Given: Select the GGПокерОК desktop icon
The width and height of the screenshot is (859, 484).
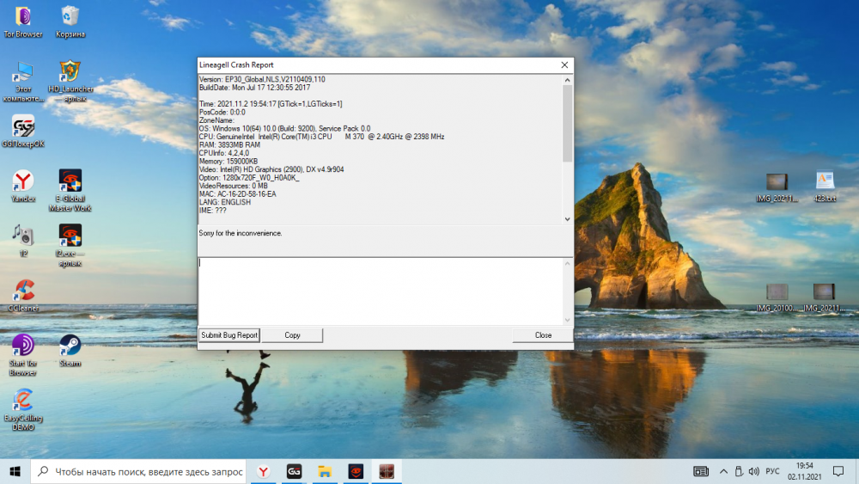Looking at the screenshot, I should point(23,127).
